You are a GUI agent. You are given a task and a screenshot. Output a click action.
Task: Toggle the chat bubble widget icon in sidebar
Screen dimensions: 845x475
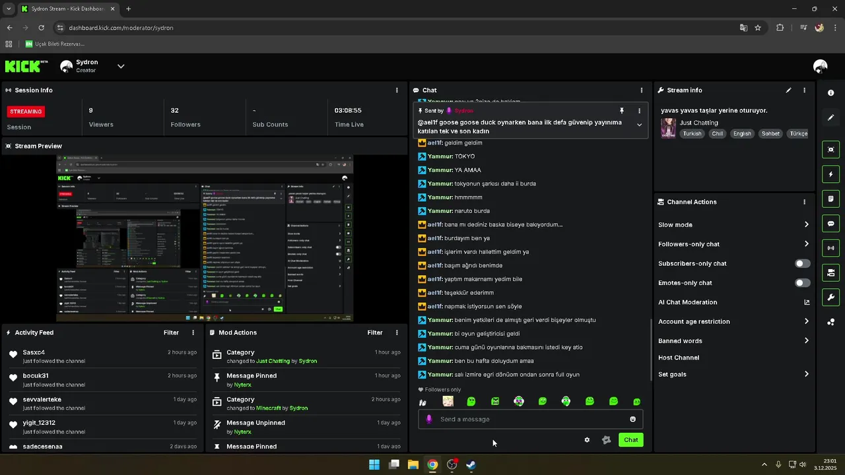(x=830, y=224)
